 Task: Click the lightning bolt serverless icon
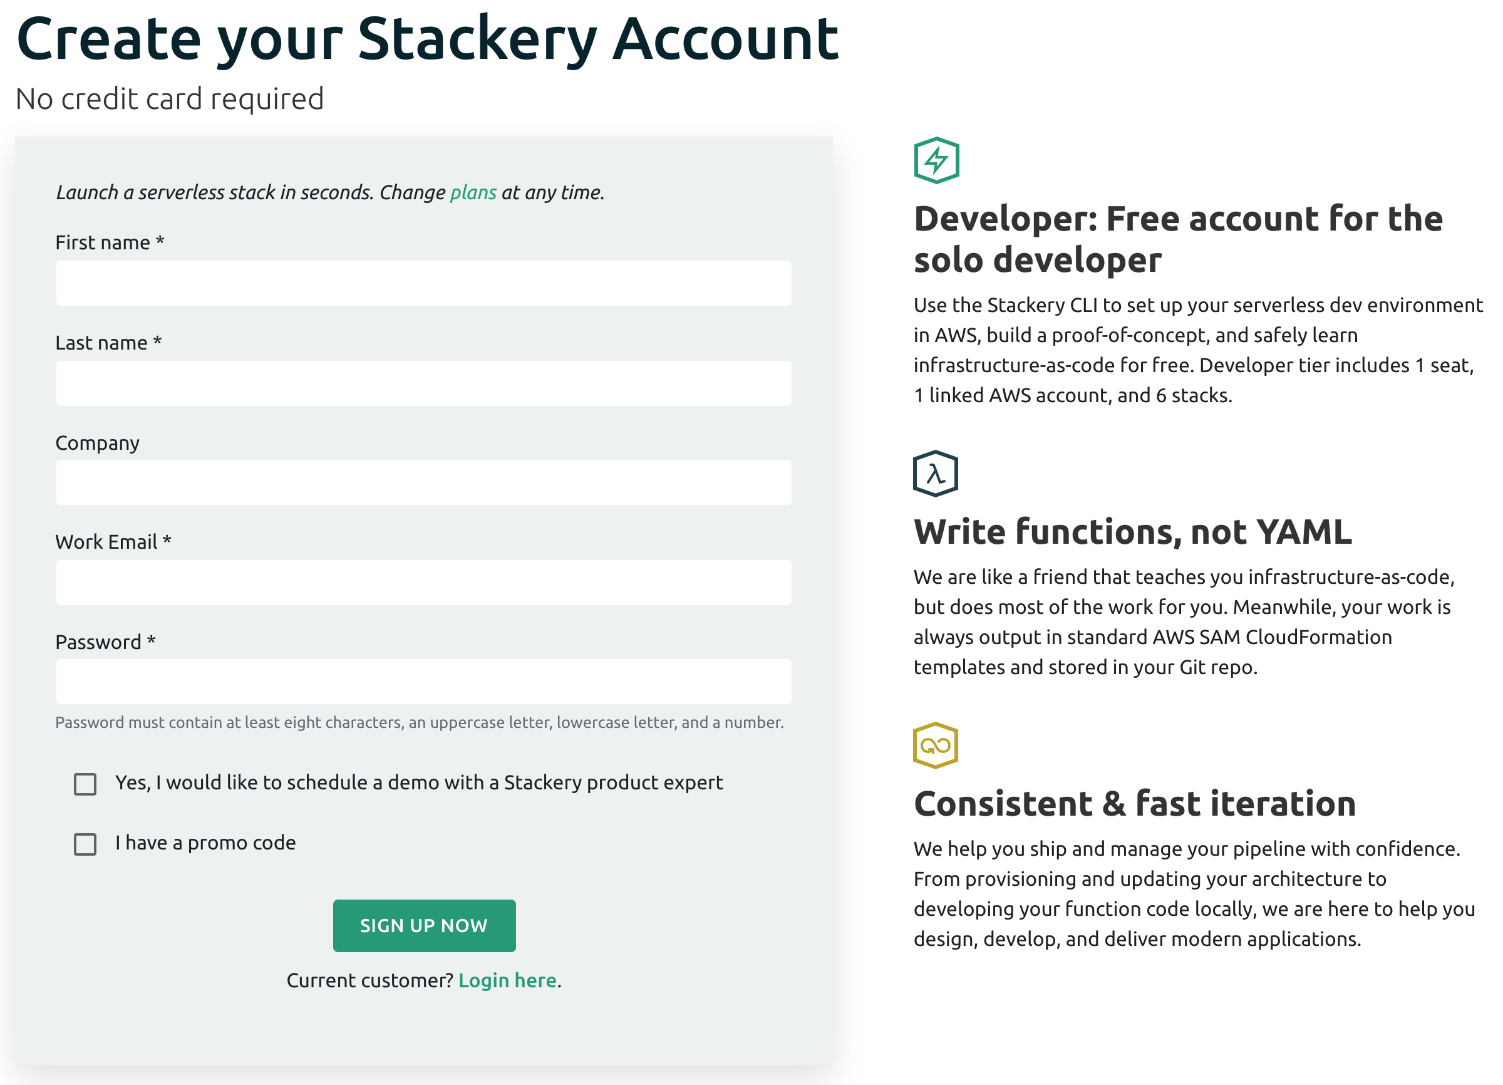936,161
